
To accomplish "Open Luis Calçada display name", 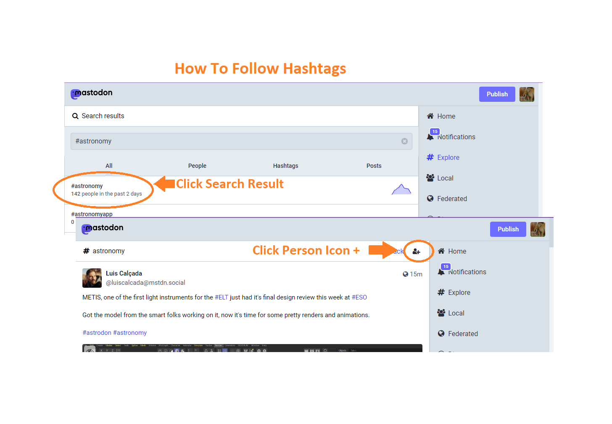I will tap(124, 273).
